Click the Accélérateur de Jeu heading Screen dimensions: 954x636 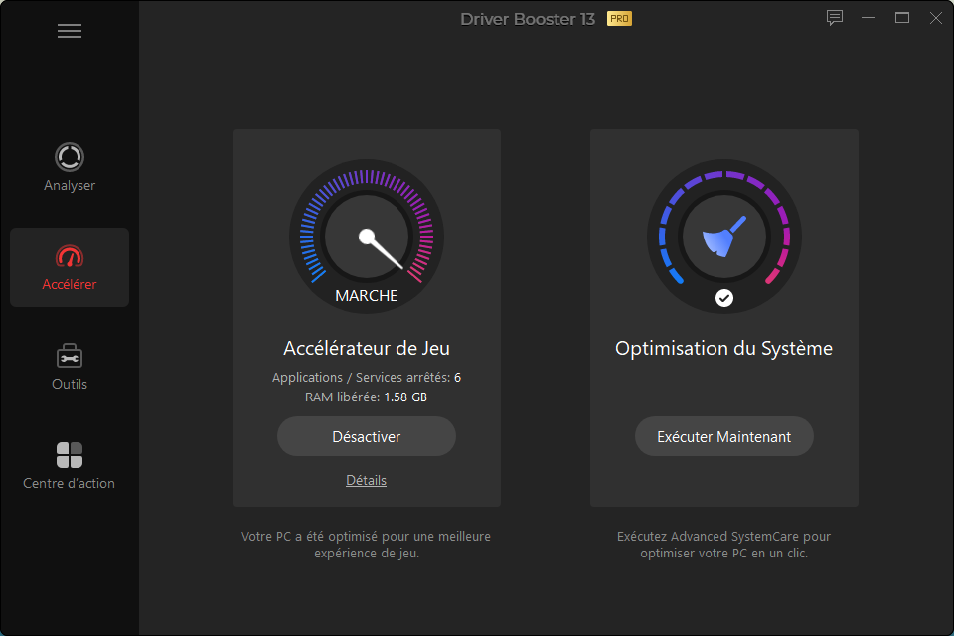366,348
